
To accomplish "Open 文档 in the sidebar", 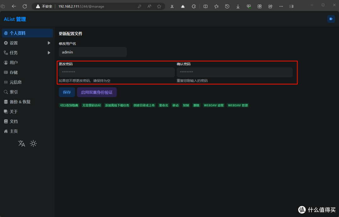I will click(27, 121).
